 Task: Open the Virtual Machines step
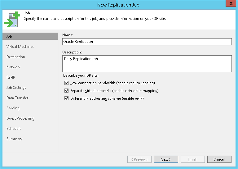[20, 47]
